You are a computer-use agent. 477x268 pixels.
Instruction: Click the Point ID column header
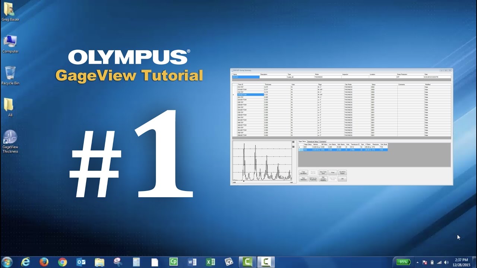[x=250, y=84]
